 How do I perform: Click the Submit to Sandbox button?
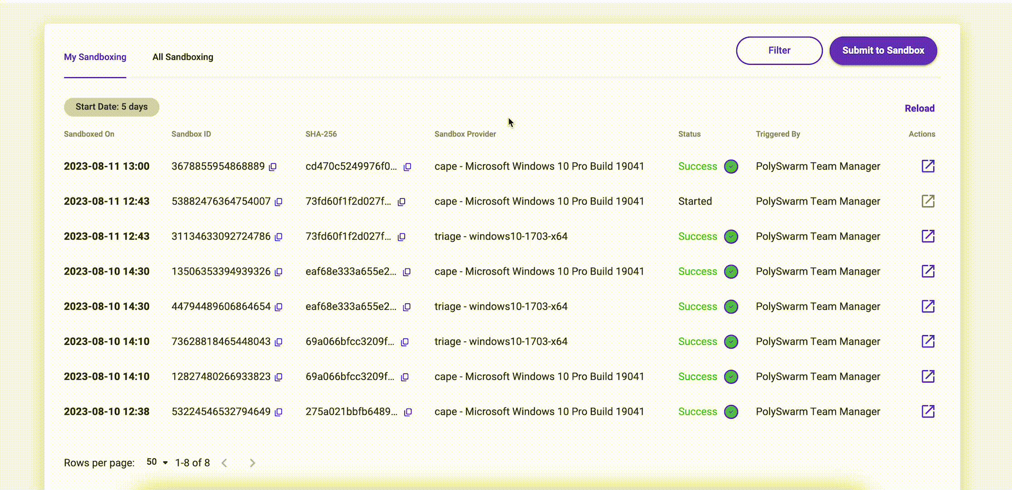click(883, 50)
